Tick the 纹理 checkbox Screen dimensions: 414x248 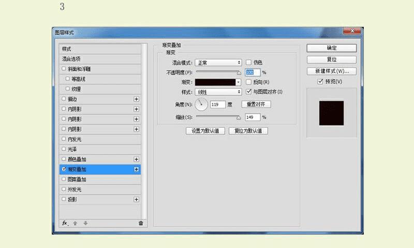(68, 89)
